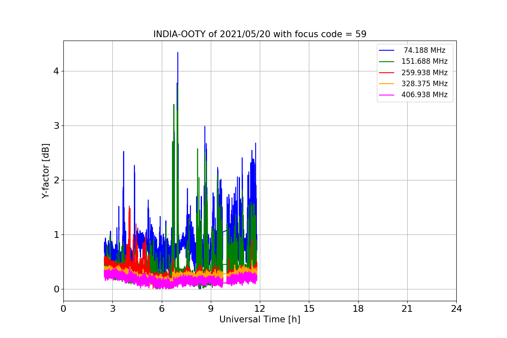Click the 151.688 MHz legend label
Viewport: 507px width, 338px height.
point(425,61)
